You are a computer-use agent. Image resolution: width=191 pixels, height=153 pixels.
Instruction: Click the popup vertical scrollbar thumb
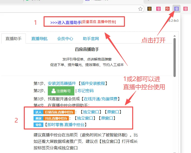(x=174, y=57)
